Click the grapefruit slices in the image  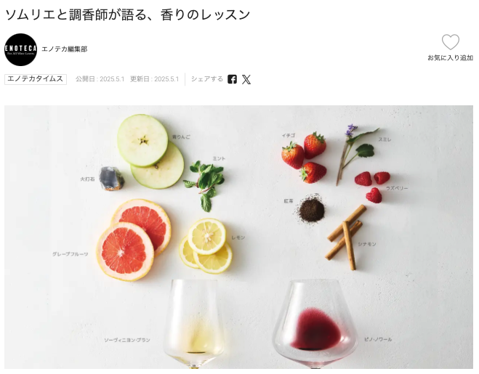point(134,240)
